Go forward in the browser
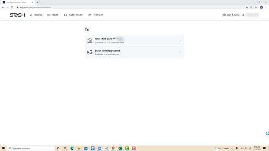This screenshot has height=151, width=269. click(8, 8)
